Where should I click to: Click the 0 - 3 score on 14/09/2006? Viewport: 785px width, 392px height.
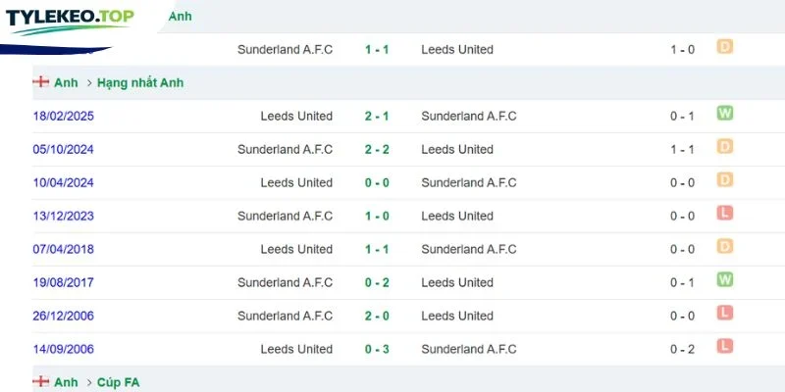pyautogui.click(x=377, y=349)
